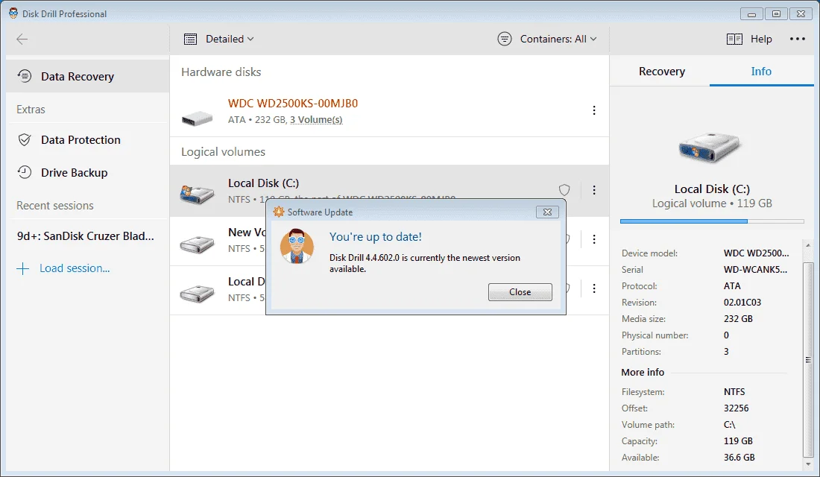
Task: Click the Available value 36.6 GB
Action: click(739, 457)
